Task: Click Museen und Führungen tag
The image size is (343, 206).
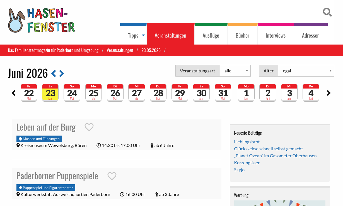Action: pyautogui.click(x=39, y=139)
